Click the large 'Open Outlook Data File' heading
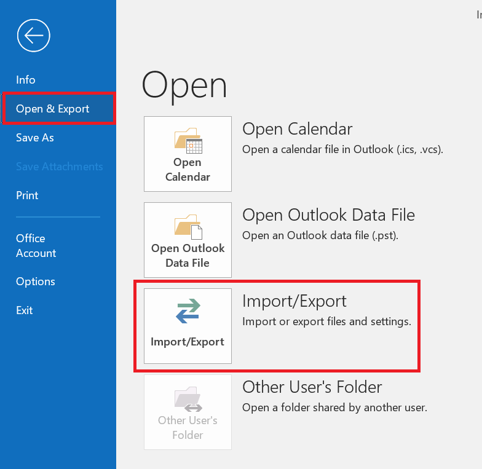The image size is (482, 469). point(328,215)
